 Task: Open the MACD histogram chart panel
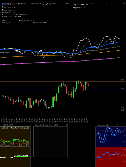tap(15, 157)
